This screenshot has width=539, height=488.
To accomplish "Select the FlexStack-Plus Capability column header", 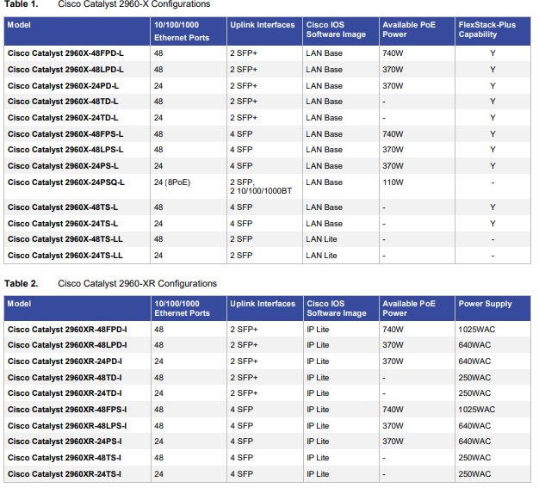I will 487,29.
